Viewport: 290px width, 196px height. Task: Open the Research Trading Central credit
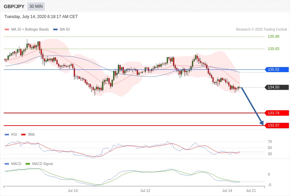pos(261,30)
